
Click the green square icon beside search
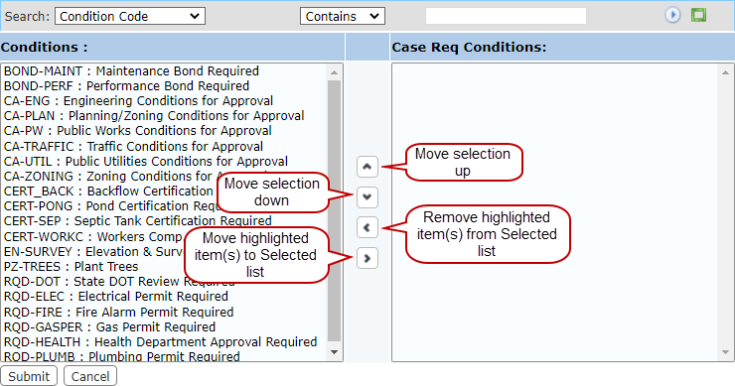click(x=698, y=15)
